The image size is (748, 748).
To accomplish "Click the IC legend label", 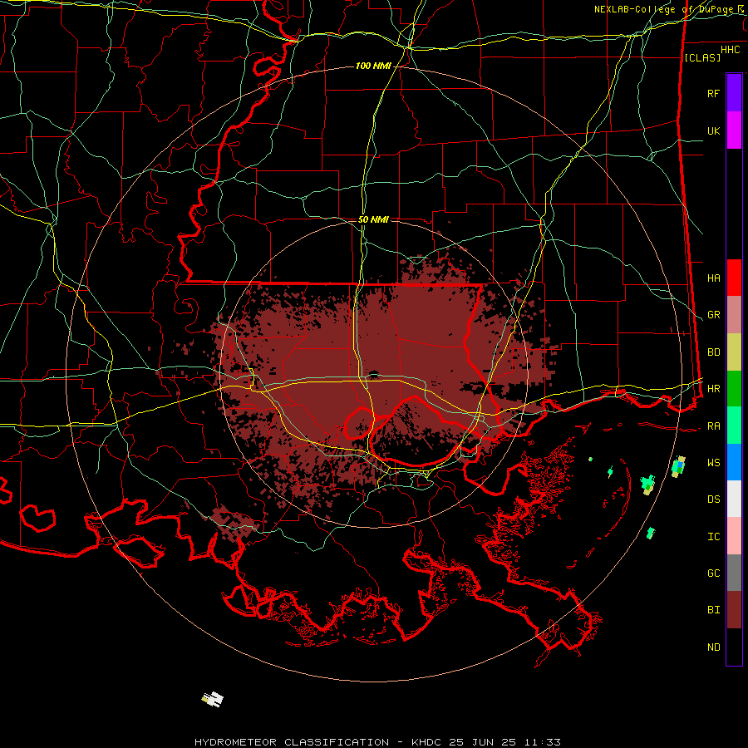I will (713, 537).
